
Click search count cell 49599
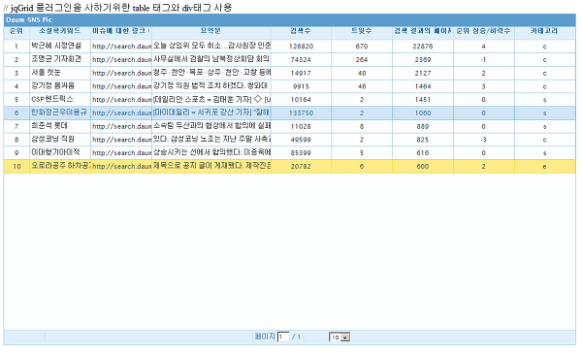(301, 140)
